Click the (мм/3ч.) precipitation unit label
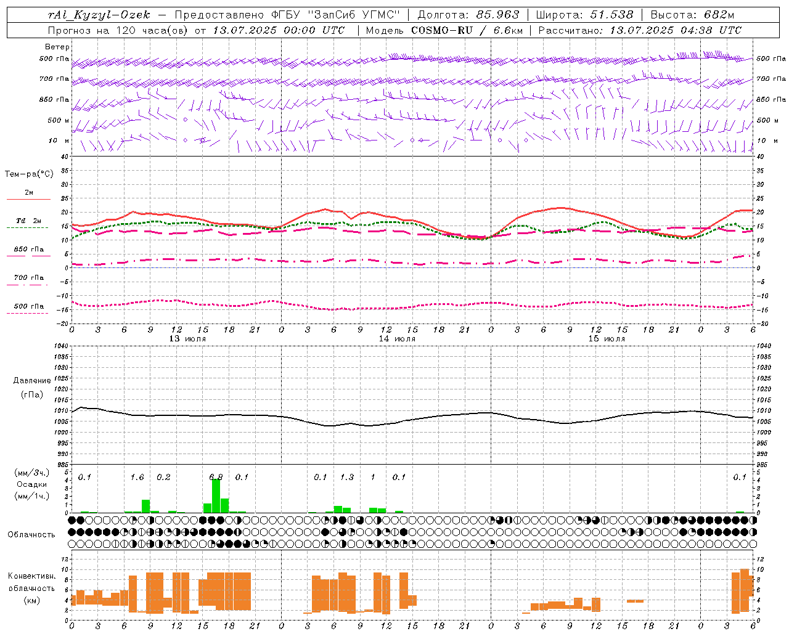The height and width of the screenshot is (631, 789). point(31,473)
